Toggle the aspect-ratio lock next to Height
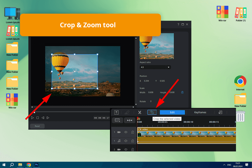Screen dimensions: 252x168 click(182, 92)
